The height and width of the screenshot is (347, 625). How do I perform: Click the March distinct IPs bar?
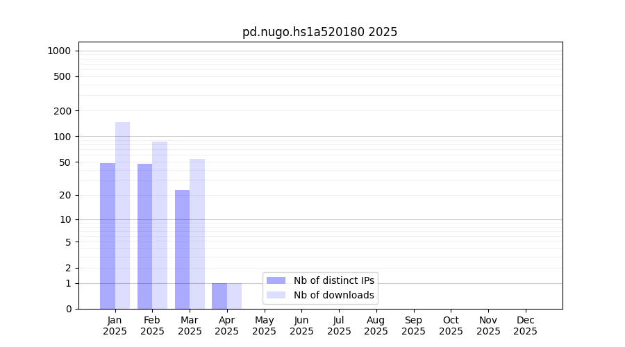tap(182, 250)
